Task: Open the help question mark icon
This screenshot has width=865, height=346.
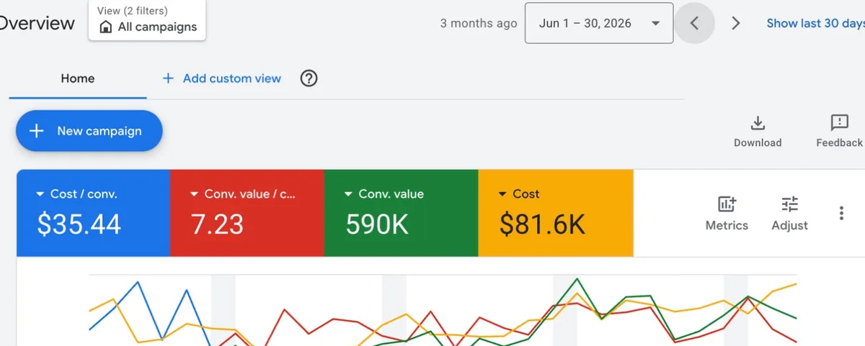Action: (x=309, y=78)
